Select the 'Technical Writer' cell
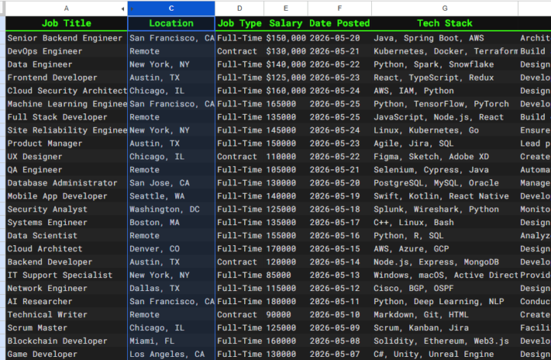The image size is (551, 360). [x=67, y=315]
